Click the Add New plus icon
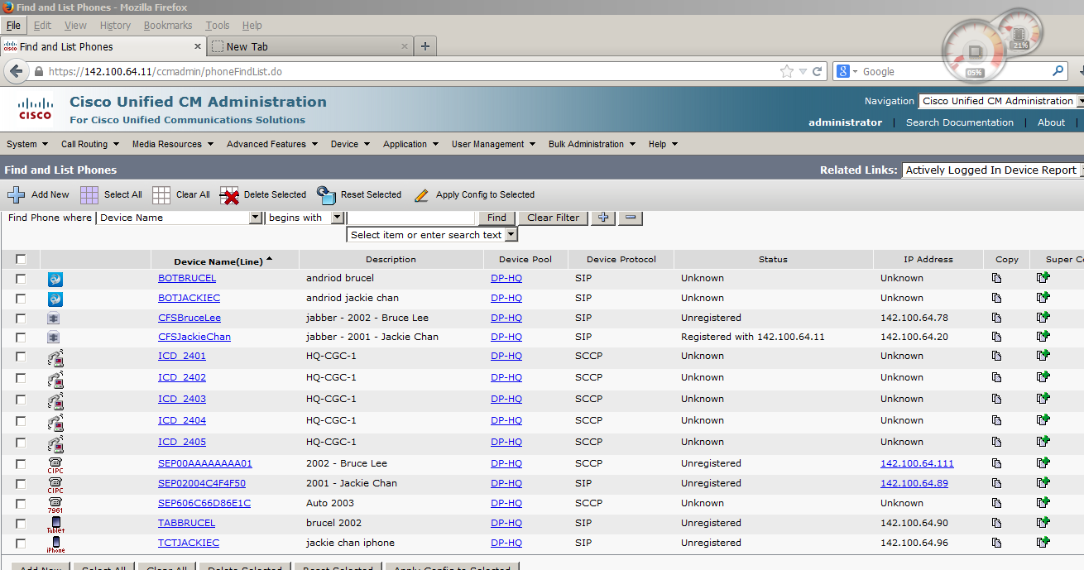1084x570 pixels. 17,195
